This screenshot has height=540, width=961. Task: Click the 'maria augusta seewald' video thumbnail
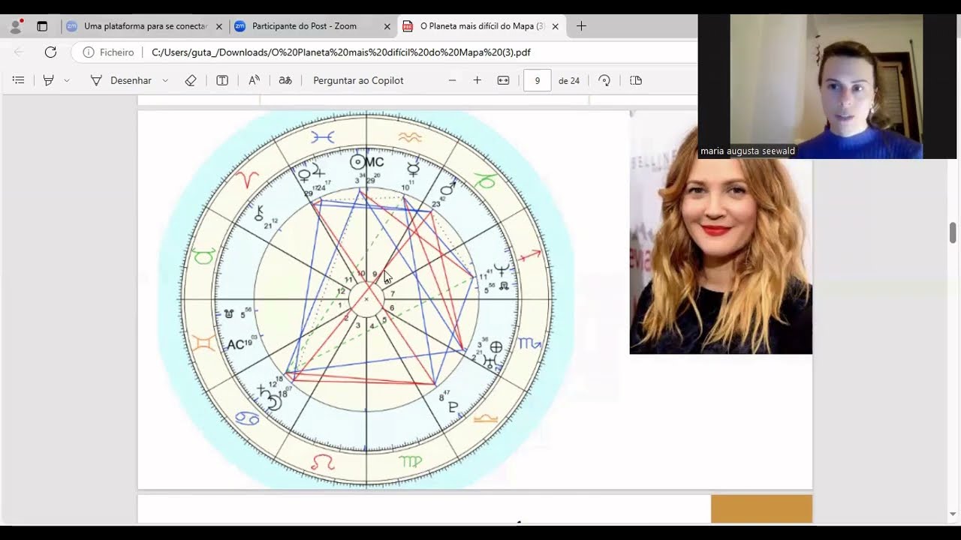(x=827, y=86)
